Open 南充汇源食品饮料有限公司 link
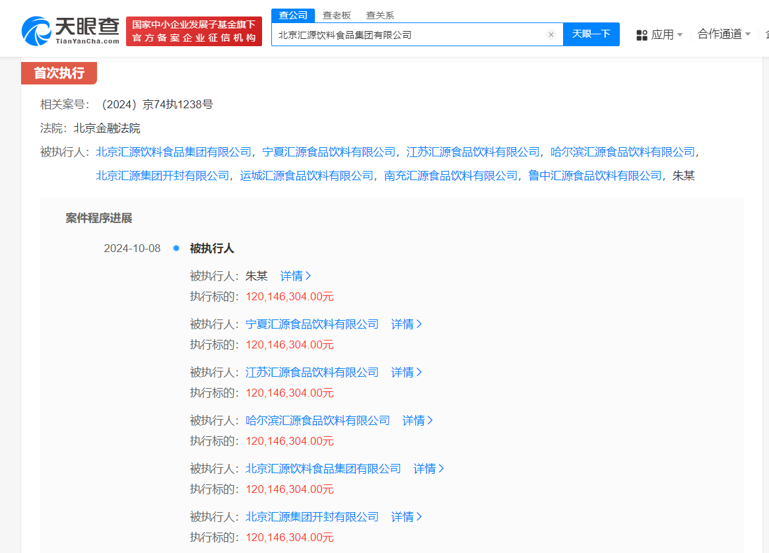 coord(451,176)
